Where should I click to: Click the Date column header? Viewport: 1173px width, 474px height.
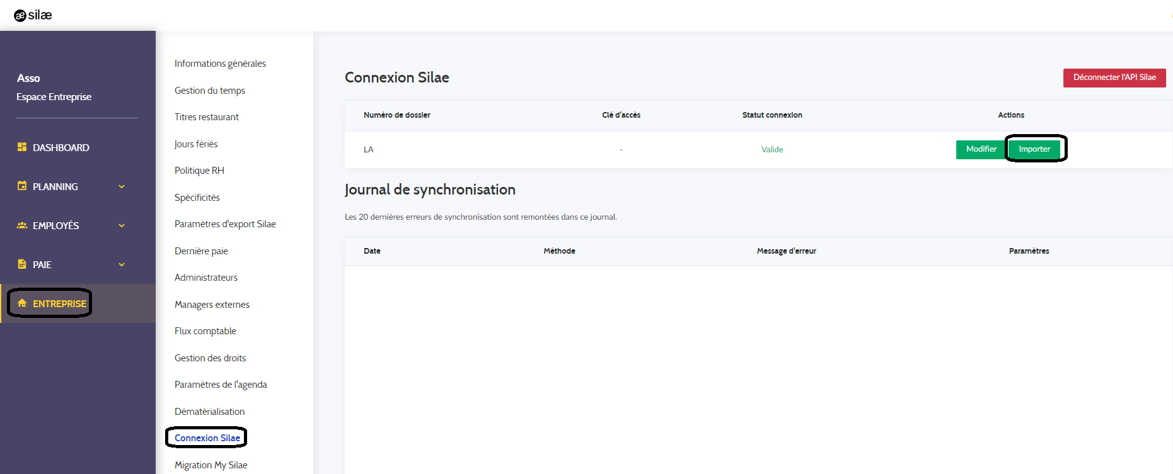[372, 251]
